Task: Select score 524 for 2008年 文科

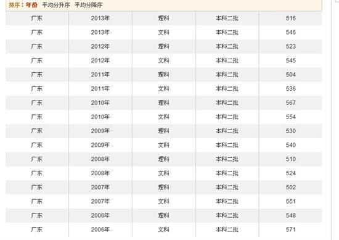Action: tap(290, 173)
